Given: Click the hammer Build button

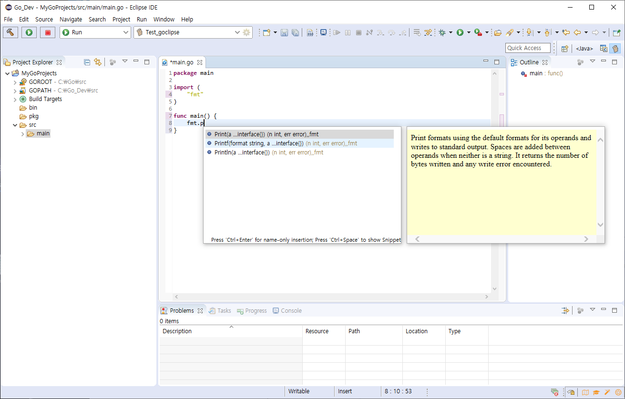Looking at the screenshot, I should point(10,32).
